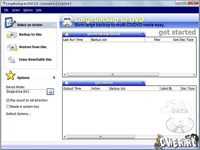The image size is (200, 150).
Task: Click left scroll arrow in Recent Backup Record
Action: pyautogui.click(x=65, y=75)
